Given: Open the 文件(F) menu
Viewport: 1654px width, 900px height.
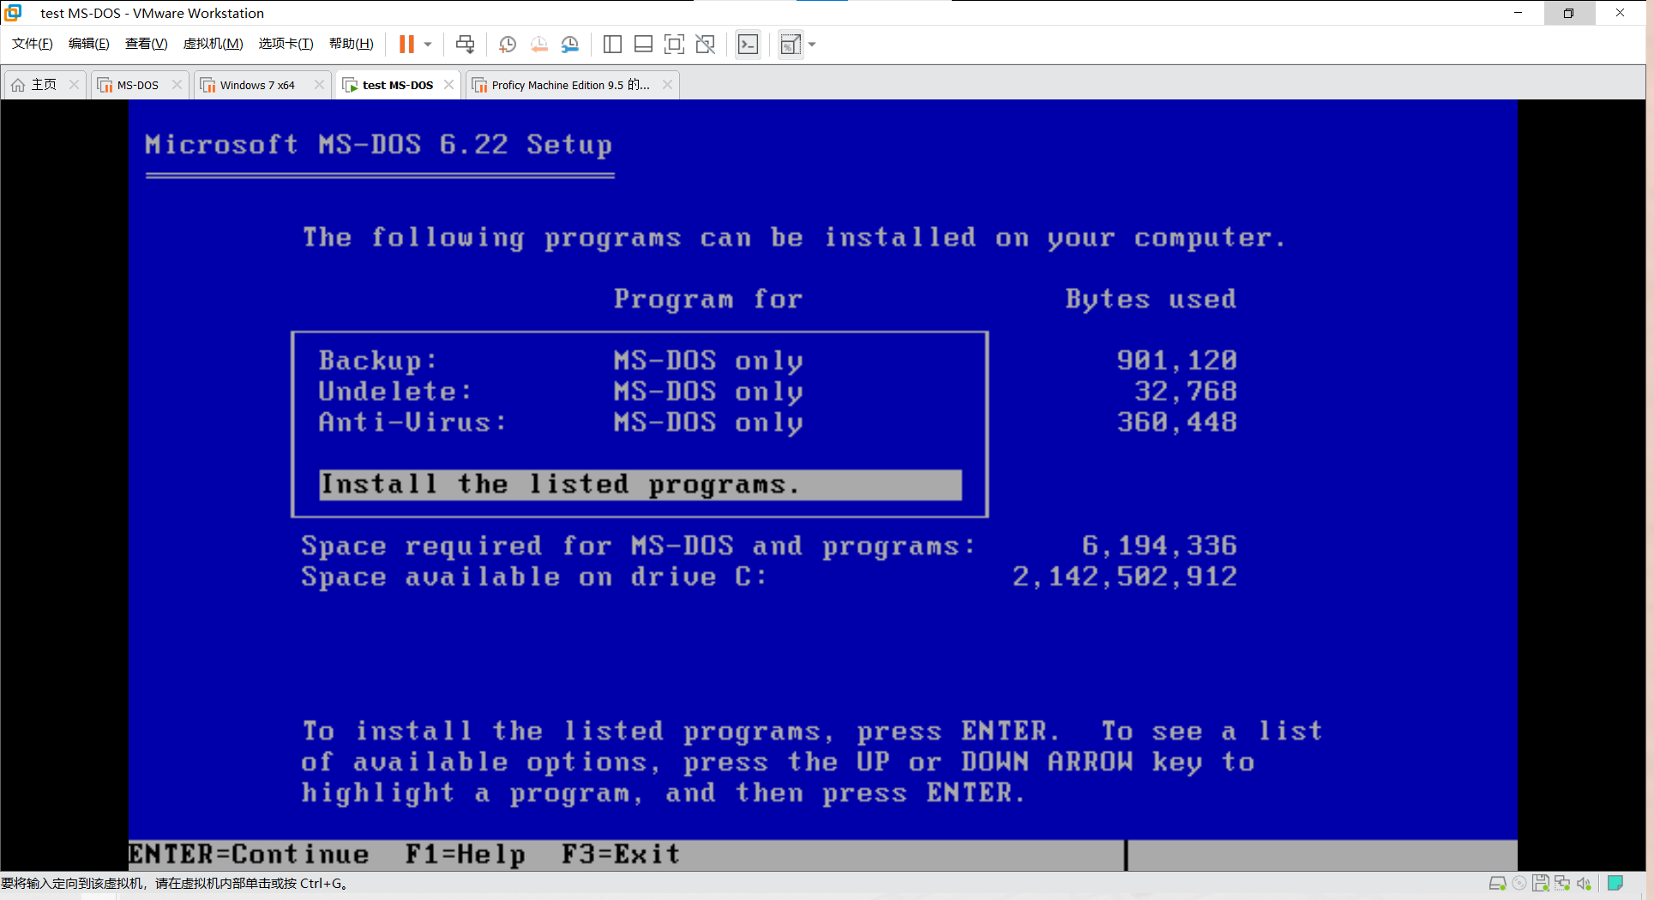Looking at the screenshot, I should coord(32,44).
